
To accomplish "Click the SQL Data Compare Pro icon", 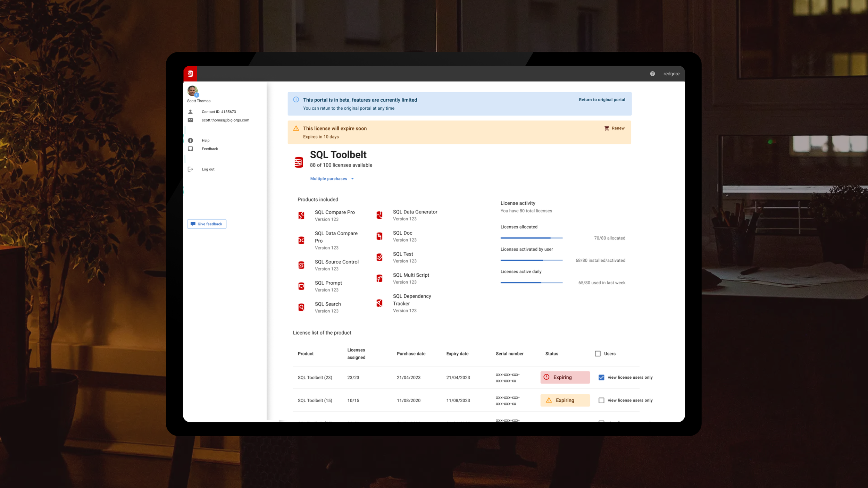I will click(301, 240).
